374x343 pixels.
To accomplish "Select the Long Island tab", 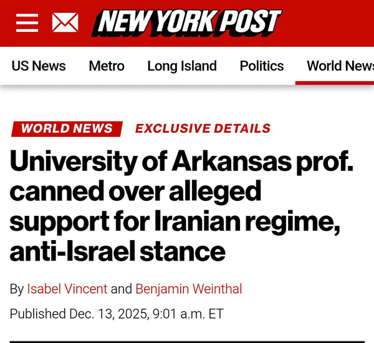I will [182, 66].
